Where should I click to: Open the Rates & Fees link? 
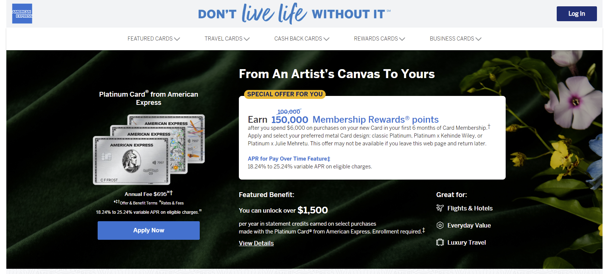point(172,203)
